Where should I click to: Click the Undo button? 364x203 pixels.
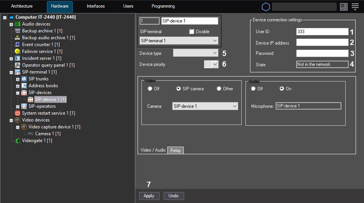pos(173,196)
